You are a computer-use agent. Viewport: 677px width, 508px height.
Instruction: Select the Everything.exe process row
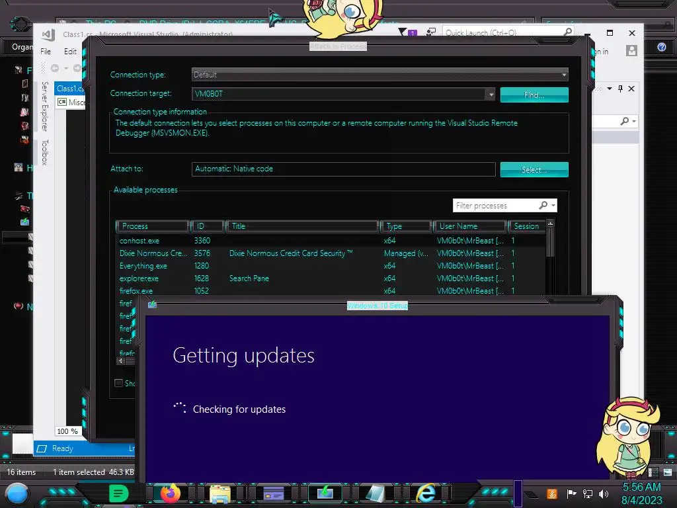[x=331, y=266]
